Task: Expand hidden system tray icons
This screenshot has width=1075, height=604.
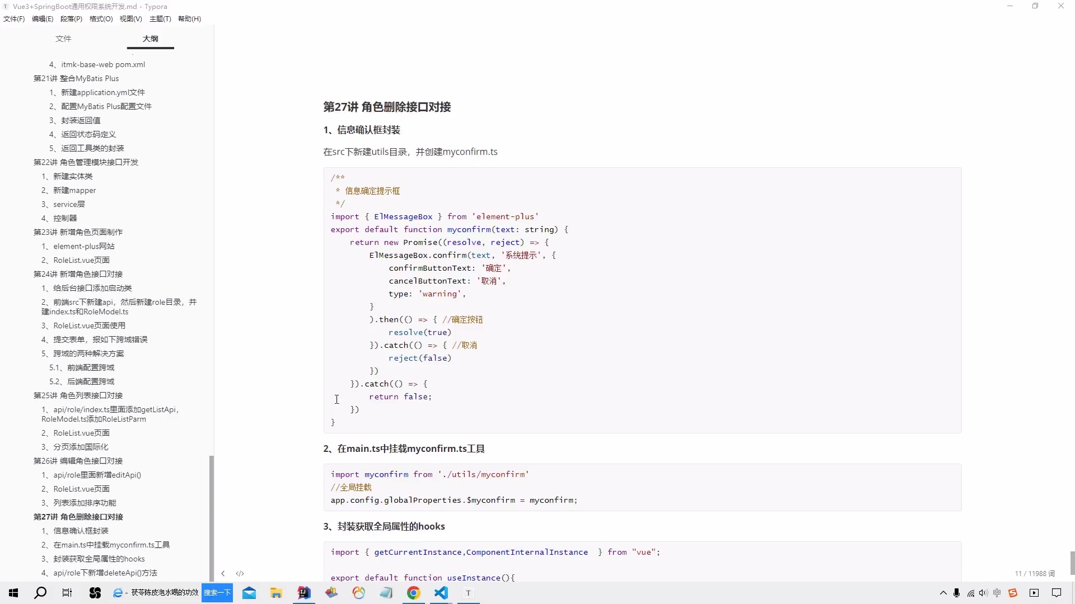Action: [x=943, y=593]
